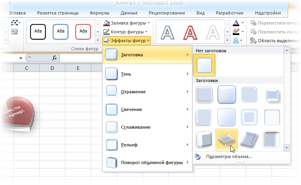
Task: Open Заливка фигуры fill menu
Action: [x=127, y=23]
